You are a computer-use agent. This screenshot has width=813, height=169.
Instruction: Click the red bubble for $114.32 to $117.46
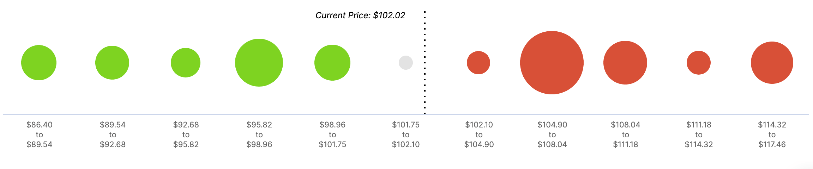click(772, 63)
